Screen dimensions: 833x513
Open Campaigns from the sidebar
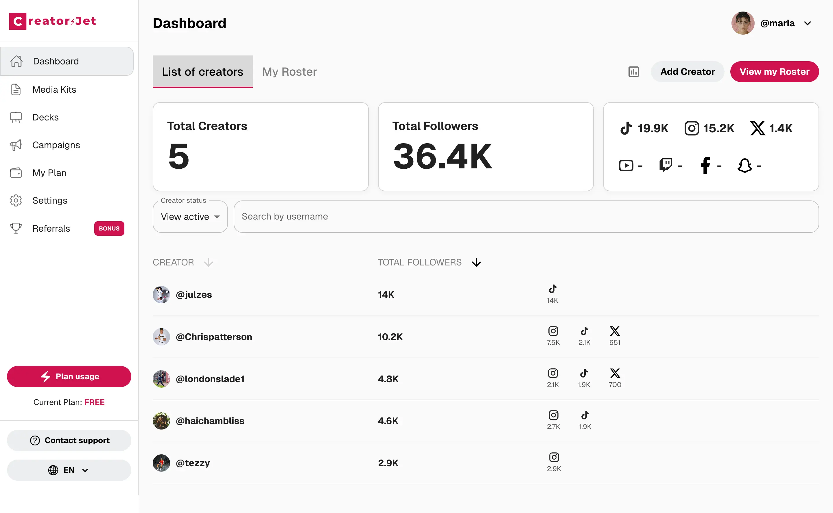(x=56, y=145)
